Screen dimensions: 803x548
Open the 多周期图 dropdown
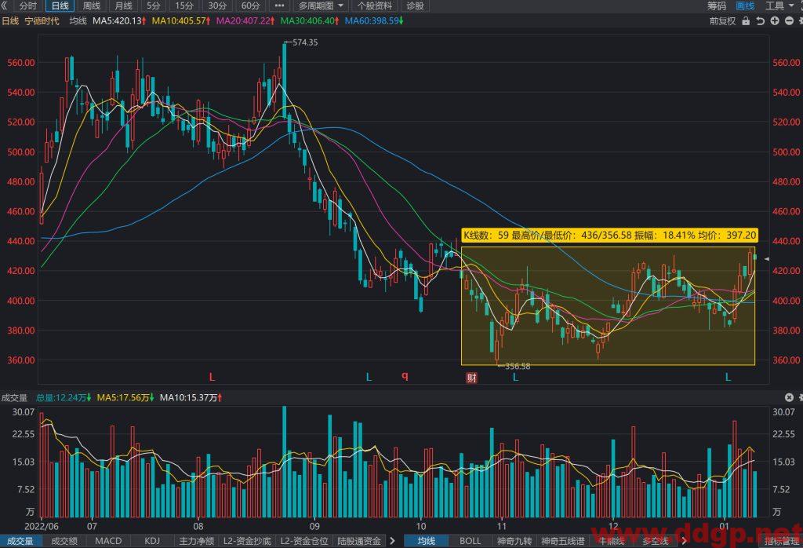321,5
